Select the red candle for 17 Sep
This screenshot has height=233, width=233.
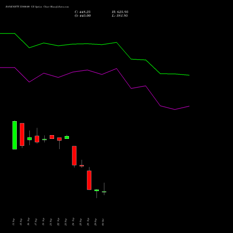(x=37, y=139)
